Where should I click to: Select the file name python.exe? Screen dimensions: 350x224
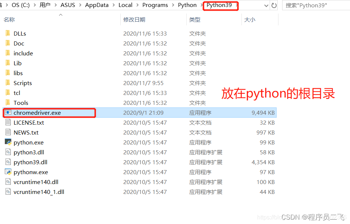point(29,142)
